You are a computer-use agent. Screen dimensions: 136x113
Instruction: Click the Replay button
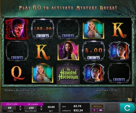tap(97, 106)
